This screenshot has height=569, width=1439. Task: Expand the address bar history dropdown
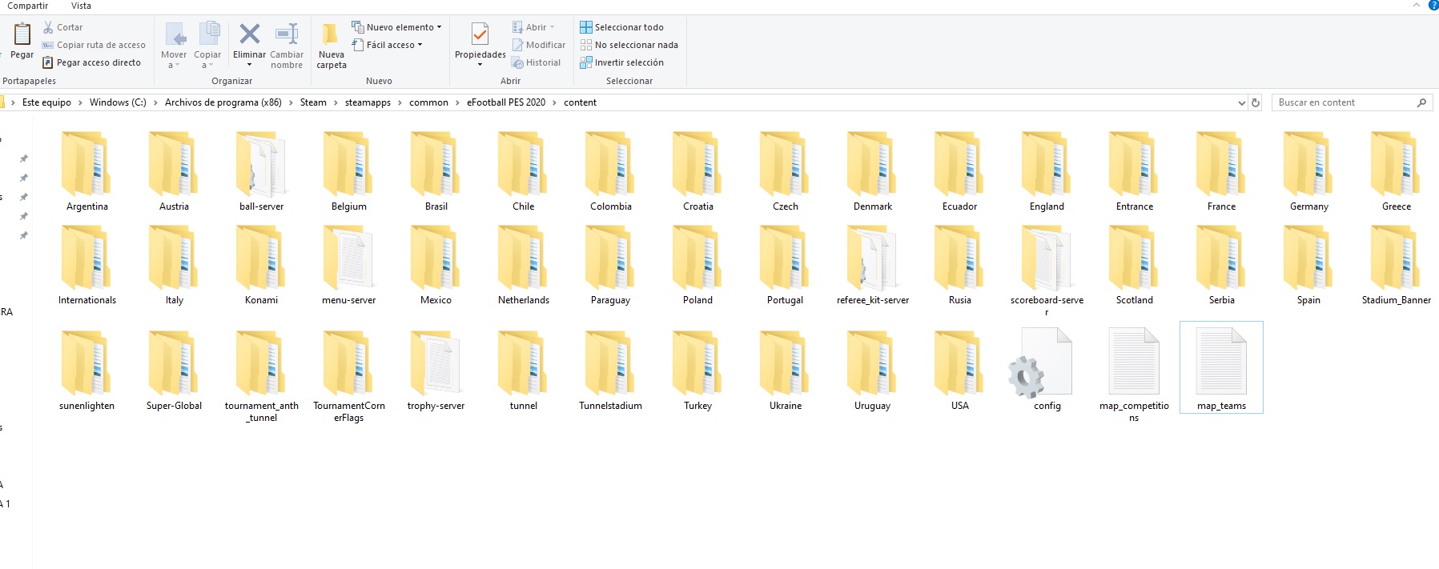click(1242, 102)
